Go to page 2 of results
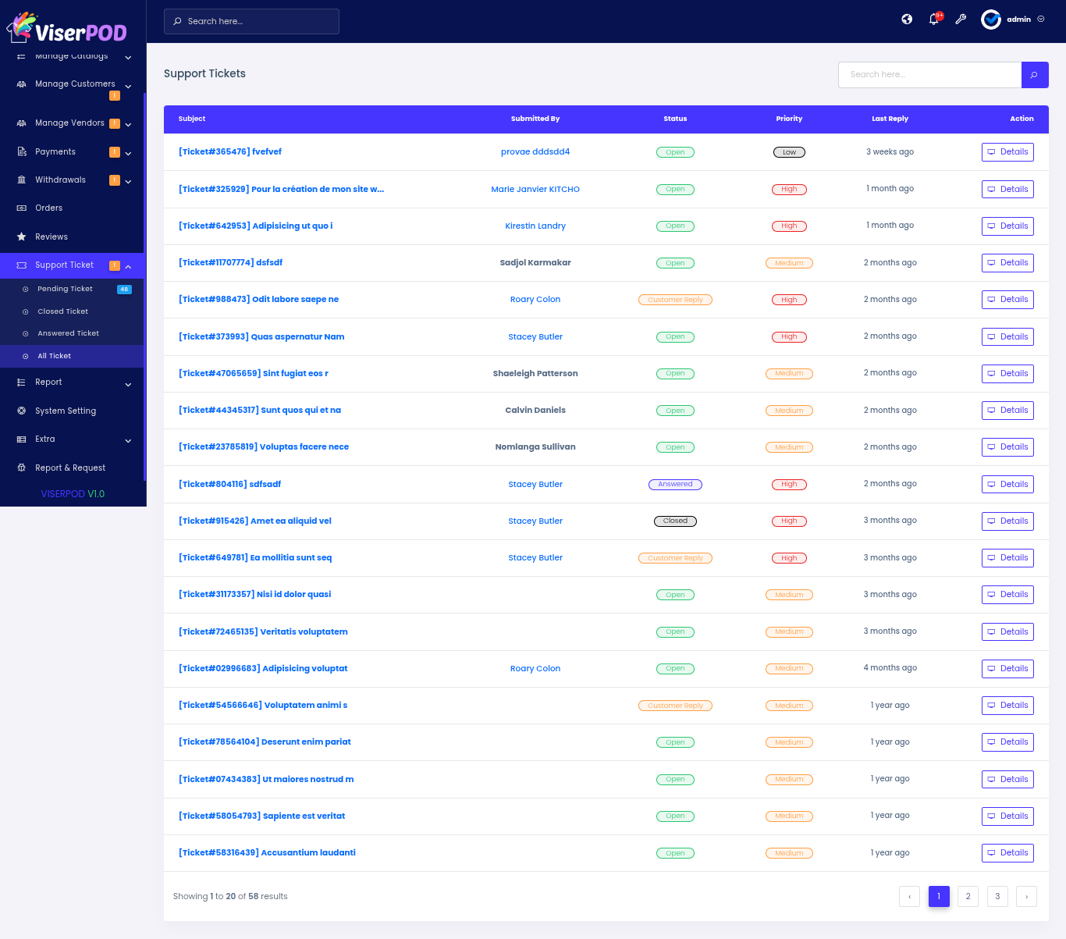Image resolution: width=1066 pixels, height=939 pixels. pyautogui.click(x=968, y=896)
